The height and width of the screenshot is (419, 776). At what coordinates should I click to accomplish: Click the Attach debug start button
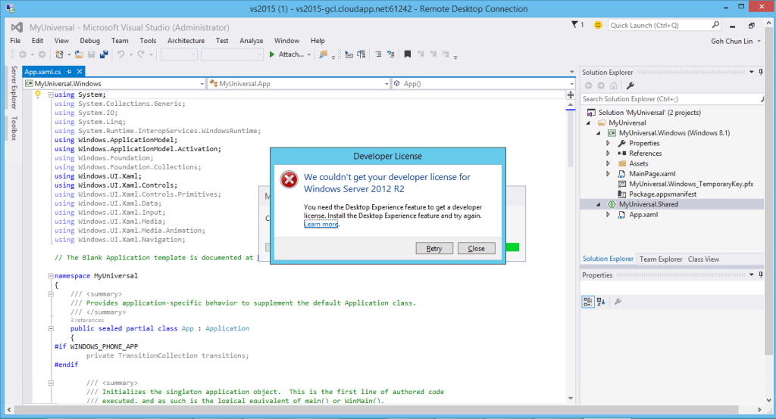coord(286,54)
